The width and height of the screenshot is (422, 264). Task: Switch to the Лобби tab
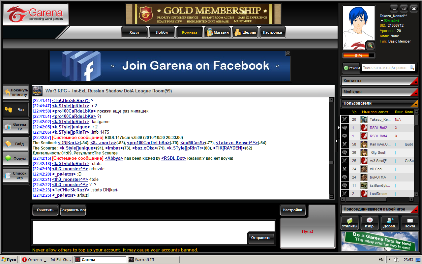[x=162, y=33]
